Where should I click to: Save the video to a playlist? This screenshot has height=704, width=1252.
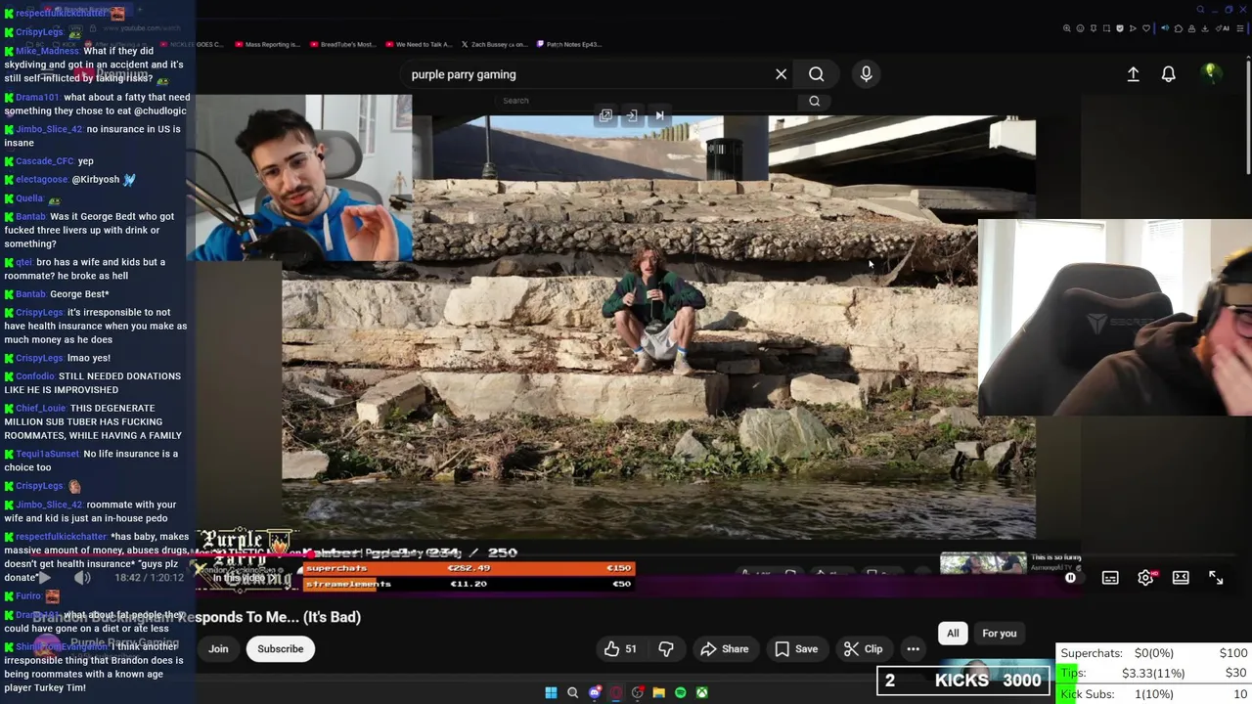pyautogui.click(x=796, y=649)
